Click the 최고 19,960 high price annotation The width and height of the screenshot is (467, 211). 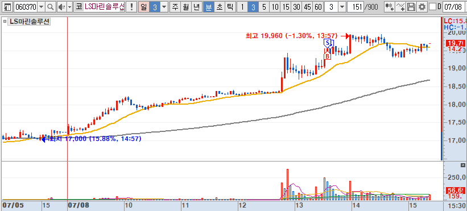pos(291,36)
